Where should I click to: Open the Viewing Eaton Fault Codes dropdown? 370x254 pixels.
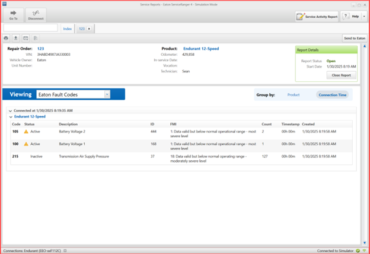pos(107,94)
